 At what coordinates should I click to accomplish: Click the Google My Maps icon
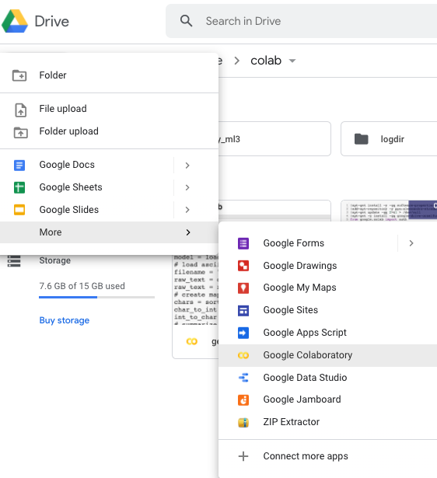point(243,288)
